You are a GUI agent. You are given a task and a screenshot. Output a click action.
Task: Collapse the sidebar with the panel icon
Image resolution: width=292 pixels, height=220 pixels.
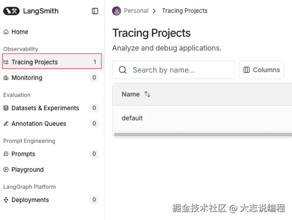95,11
